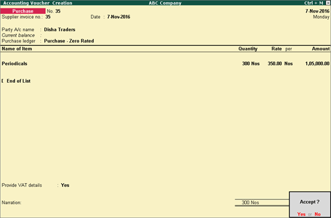This screenshot has height=218, width=331.
Task: Click the voucher number 35
Action: pyautogui.click(x=58, y=11)
